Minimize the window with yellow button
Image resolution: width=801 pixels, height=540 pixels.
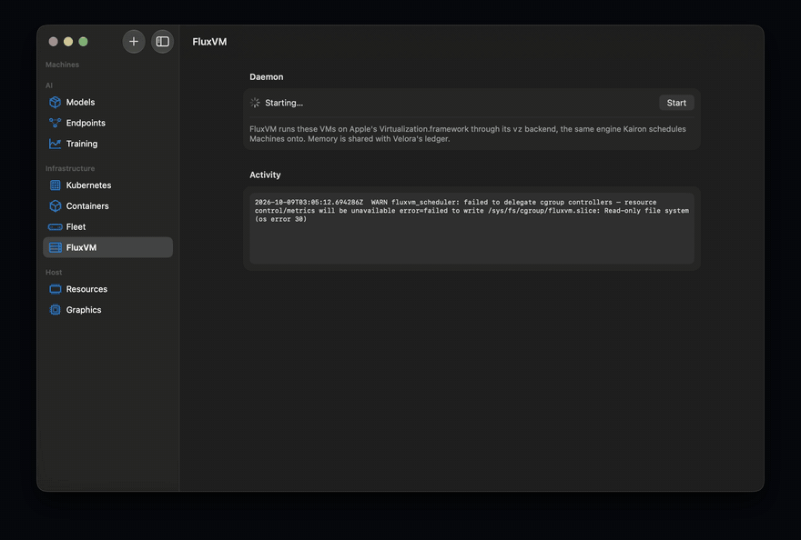pos(68,41)
